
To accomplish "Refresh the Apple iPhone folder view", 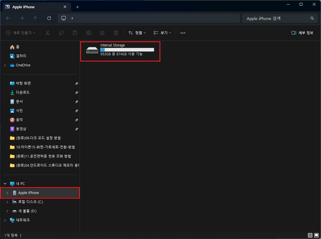I will tap(49, 18).
